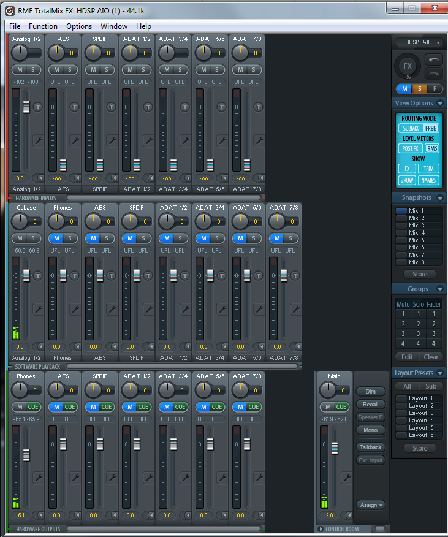Solo the Analog 1/2 hardware input

[x=33, y=70]
